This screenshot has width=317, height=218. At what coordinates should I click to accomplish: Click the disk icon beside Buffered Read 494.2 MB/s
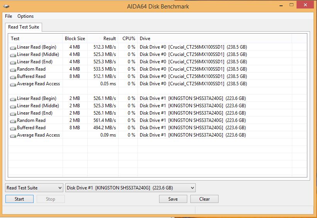click(13, 128)
